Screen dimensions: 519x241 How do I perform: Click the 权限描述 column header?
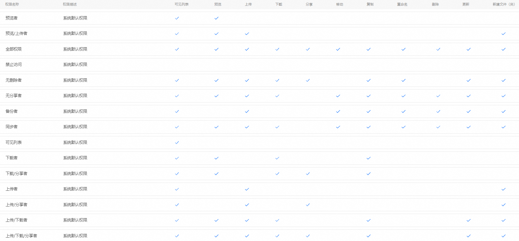pyautogui.click(x=70, y=4)
